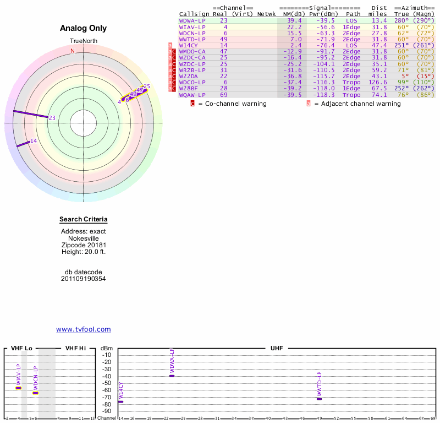Click the W14CY signal bar in the UHF chart

coord(121,402)
